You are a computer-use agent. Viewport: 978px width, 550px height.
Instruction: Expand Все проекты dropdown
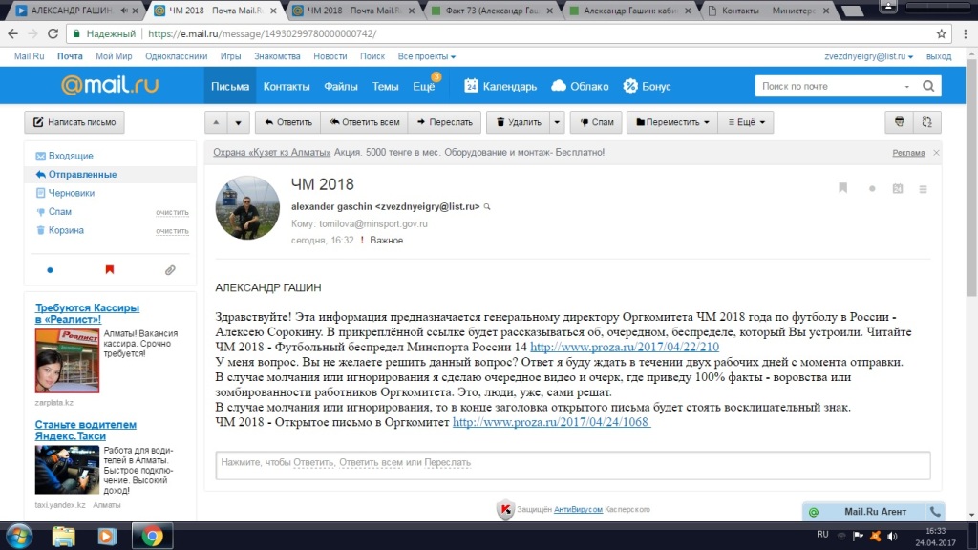427,56
